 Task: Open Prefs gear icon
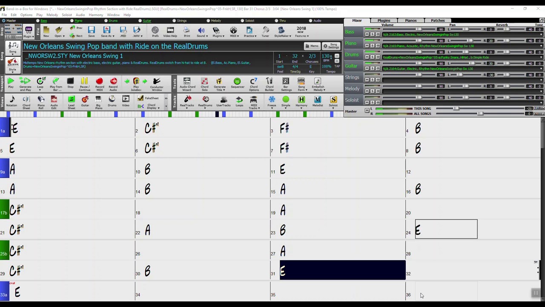(155, 31)
